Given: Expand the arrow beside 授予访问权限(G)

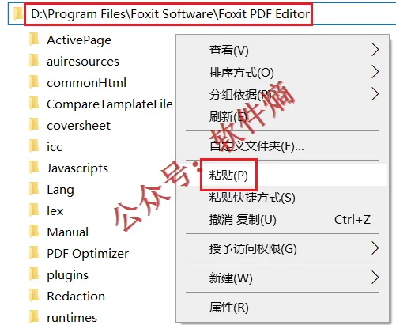Looking at the screenshot, I should (x=375, y=248).
